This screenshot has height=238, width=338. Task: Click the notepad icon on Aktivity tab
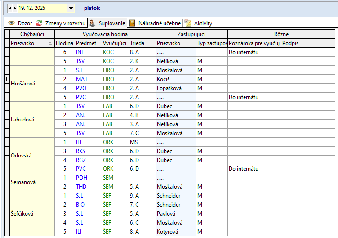188,23
